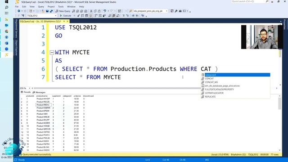
Task: Toggle Results to Text icon
Action: (x=110, y=16)
